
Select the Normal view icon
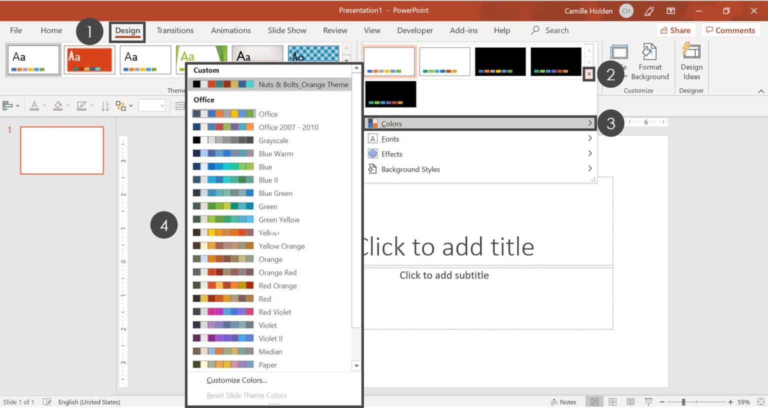[x=594, y=401]
